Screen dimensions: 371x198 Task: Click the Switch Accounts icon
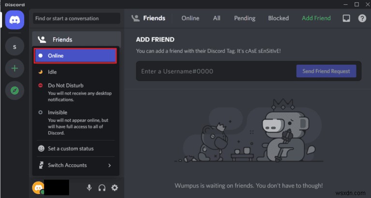41,165
